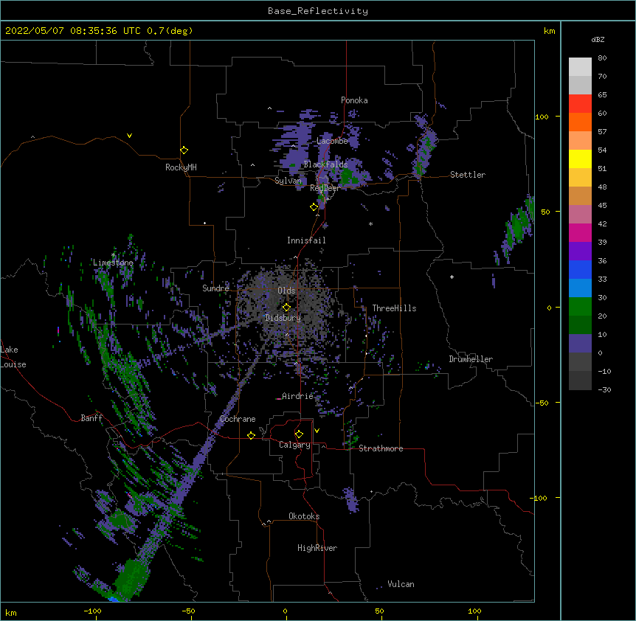Select the light blue 30-33 dBZ swatch
The width and height of the screenshot is (636, 621).
(x=580, y=288)
